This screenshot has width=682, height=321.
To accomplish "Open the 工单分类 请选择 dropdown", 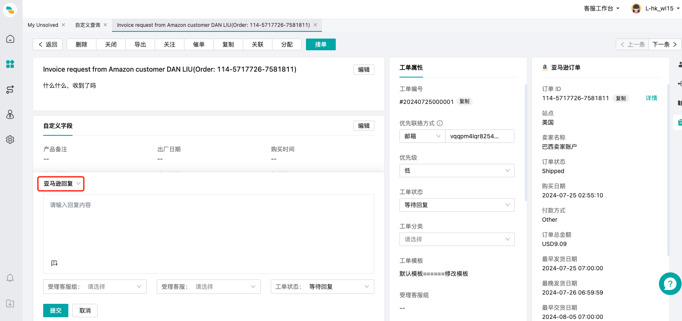I will pos(457,239).
